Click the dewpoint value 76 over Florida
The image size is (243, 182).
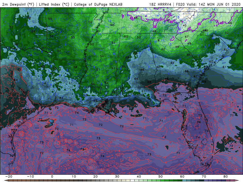[x=199, y=122]
